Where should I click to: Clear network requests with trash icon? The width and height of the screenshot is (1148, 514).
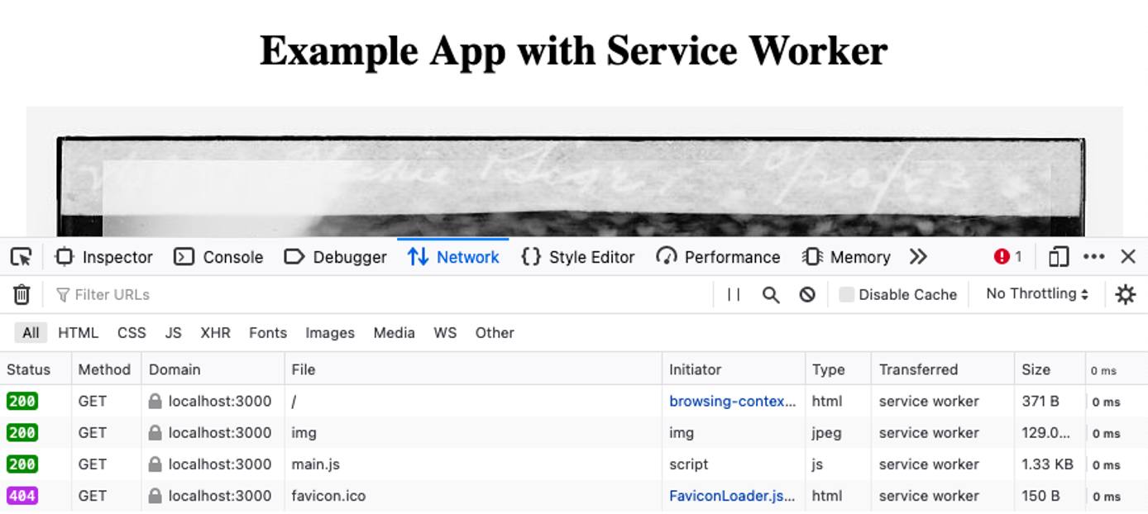tap(21, 294)
